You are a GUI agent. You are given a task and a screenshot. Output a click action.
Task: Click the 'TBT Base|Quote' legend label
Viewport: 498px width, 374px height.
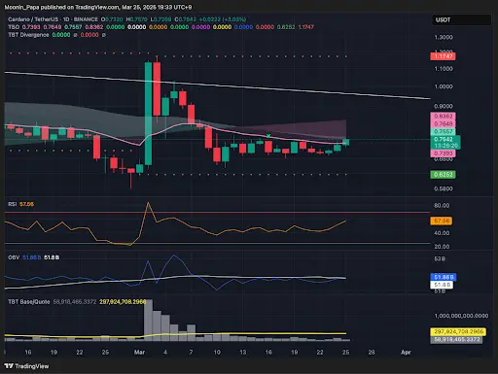[29, 302]
